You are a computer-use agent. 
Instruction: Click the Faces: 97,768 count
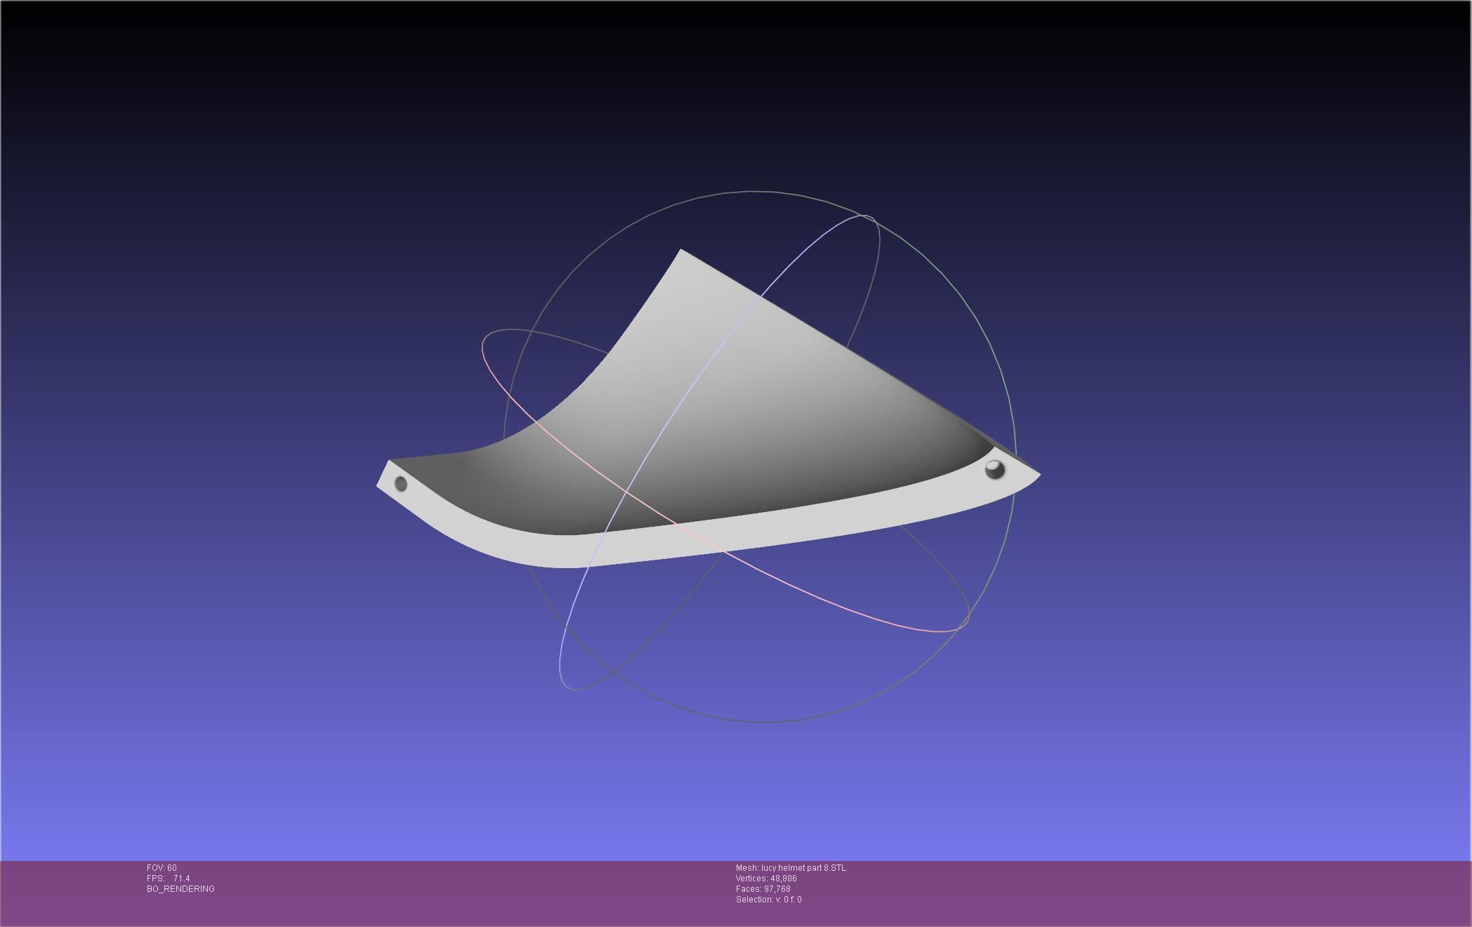pos(763,889)
